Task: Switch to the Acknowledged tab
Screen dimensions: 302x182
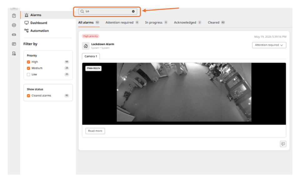Action: [188, 23]
